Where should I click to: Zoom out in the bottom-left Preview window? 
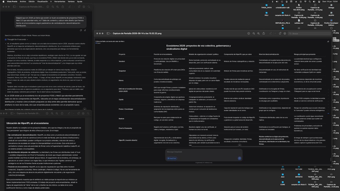[52, 113]
